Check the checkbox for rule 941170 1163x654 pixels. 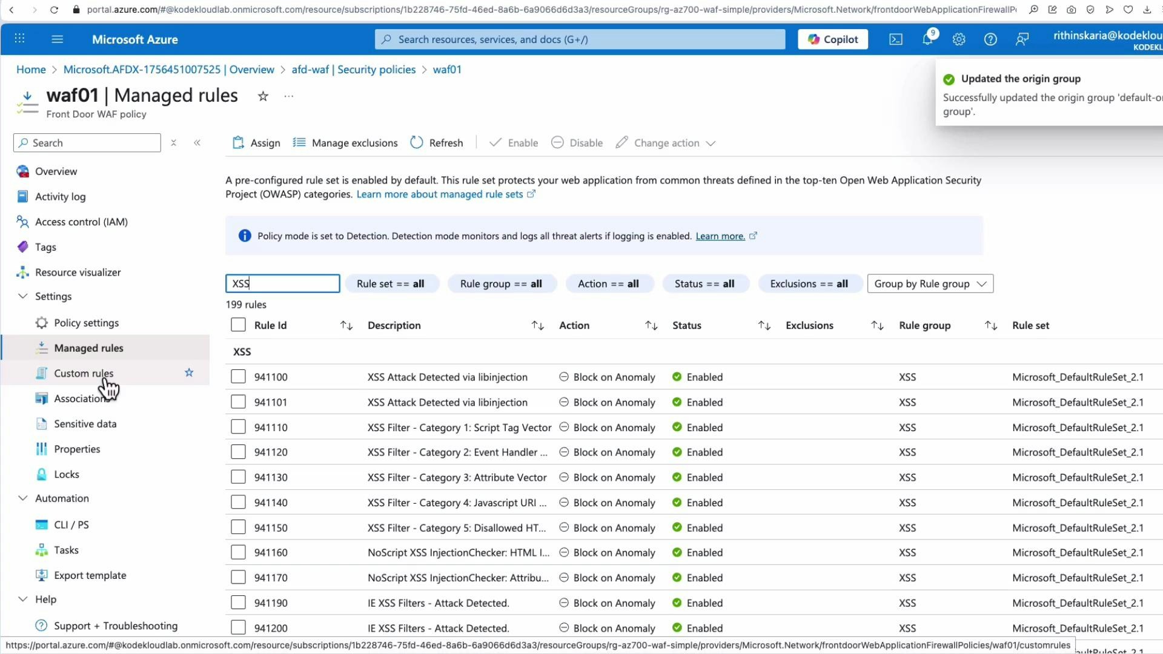238,577
